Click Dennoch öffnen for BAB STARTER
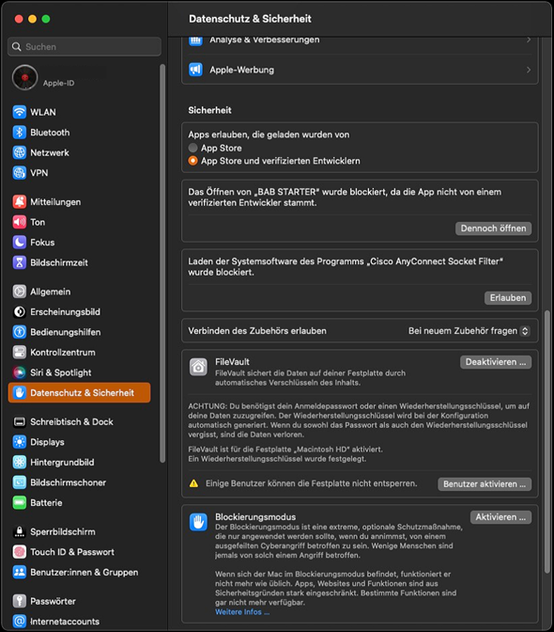Screen dimensions: 554x632 493,229
